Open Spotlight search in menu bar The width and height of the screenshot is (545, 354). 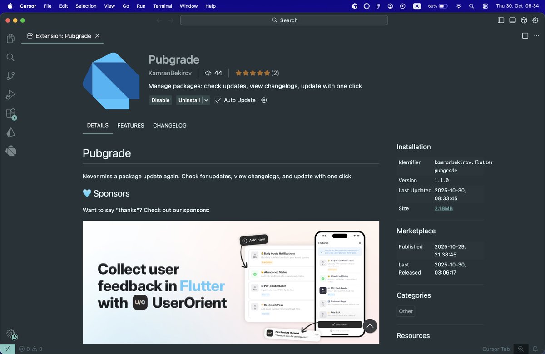coord(471,6)
